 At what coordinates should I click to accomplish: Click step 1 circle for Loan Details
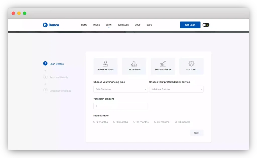45,63
